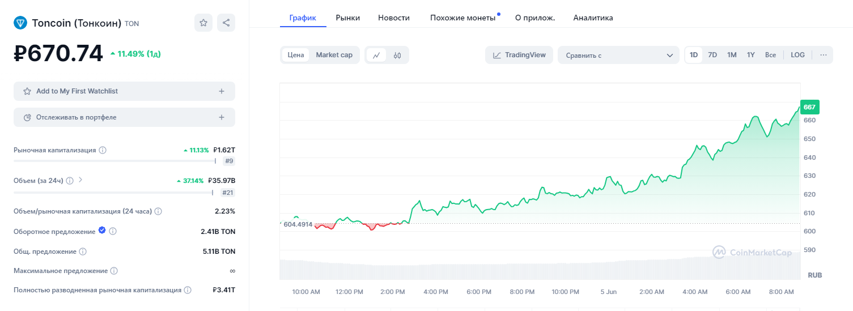Toggle the LOG scale option

point(797,55)
